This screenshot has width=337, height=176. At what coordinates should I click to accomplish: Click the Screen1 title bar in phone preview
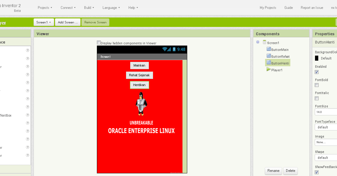(x=142, y=57)
